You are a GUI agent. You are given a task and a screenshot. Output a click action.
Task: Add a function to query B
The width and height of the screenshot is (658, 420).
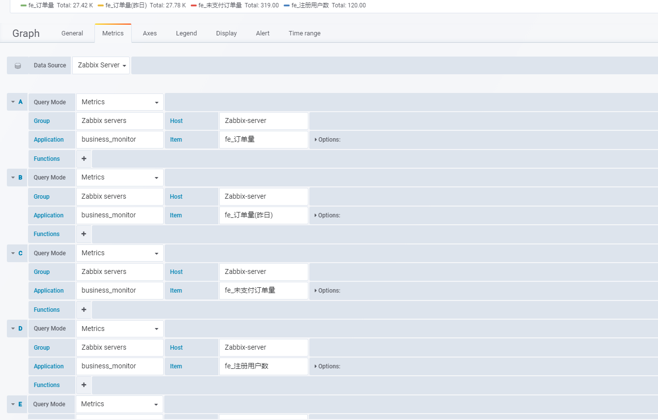click(84, 234)
